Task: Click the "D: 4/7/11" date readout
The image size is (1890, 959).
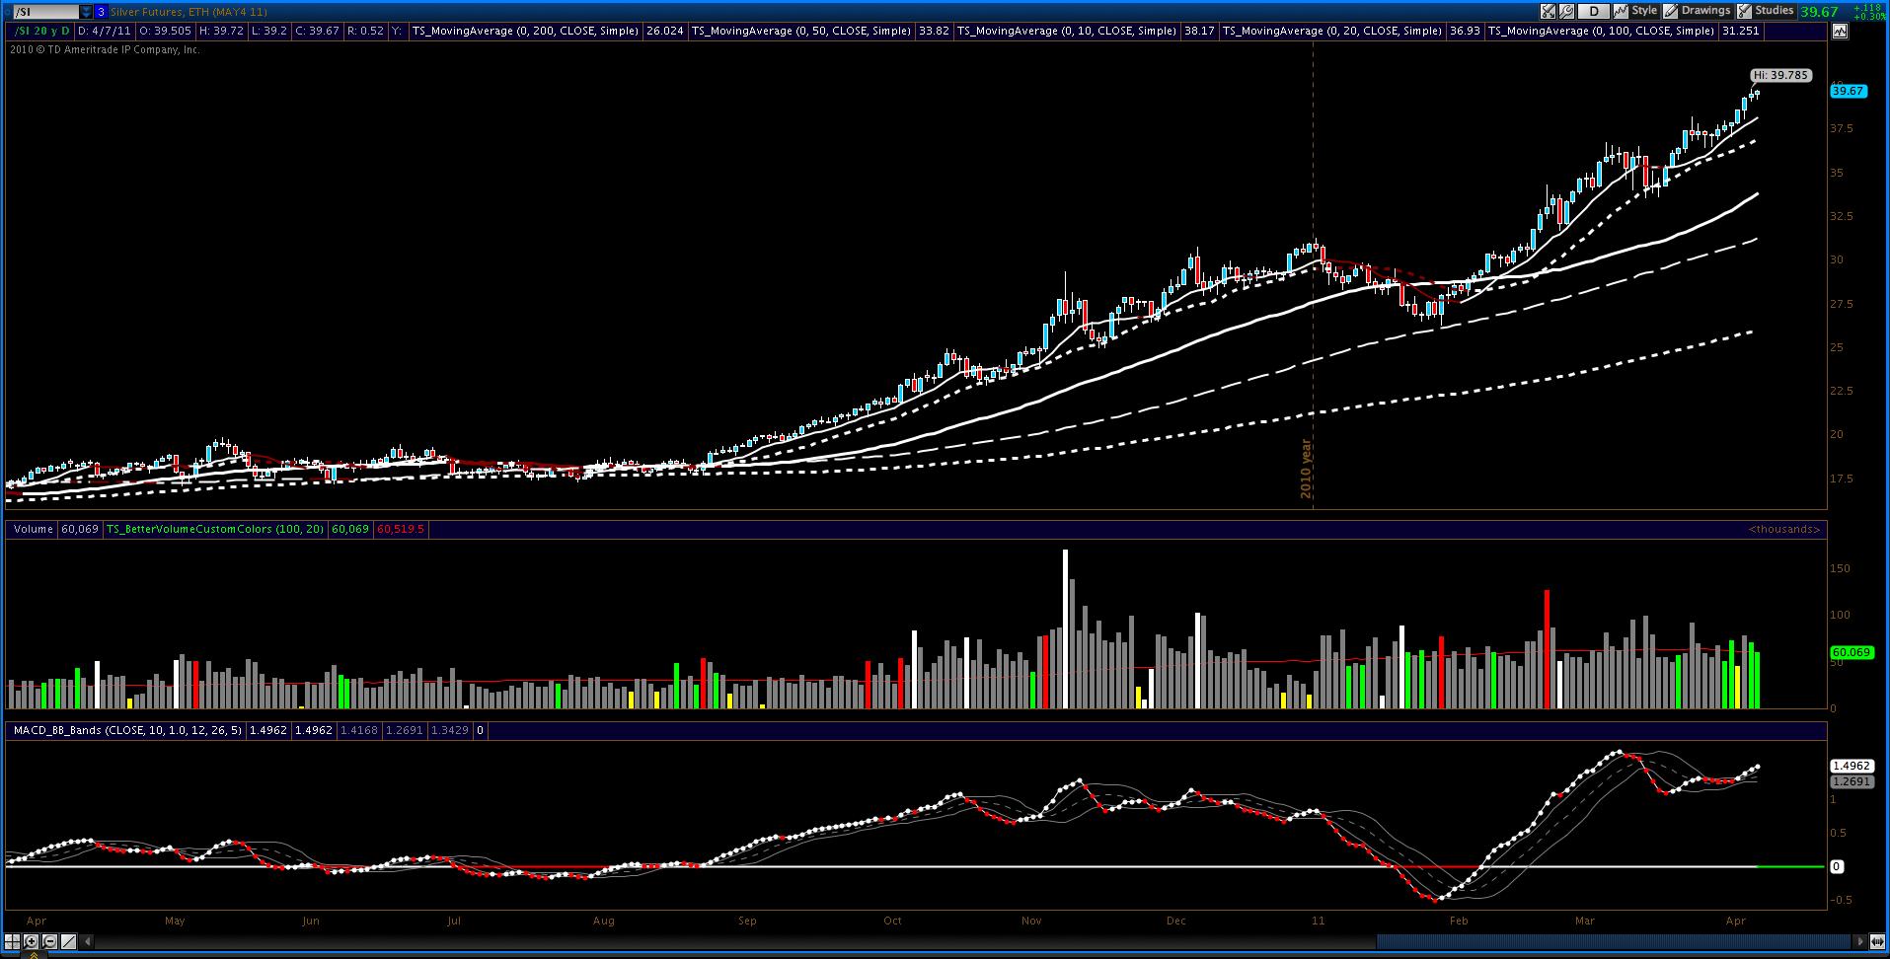Action: pos(106,32)
